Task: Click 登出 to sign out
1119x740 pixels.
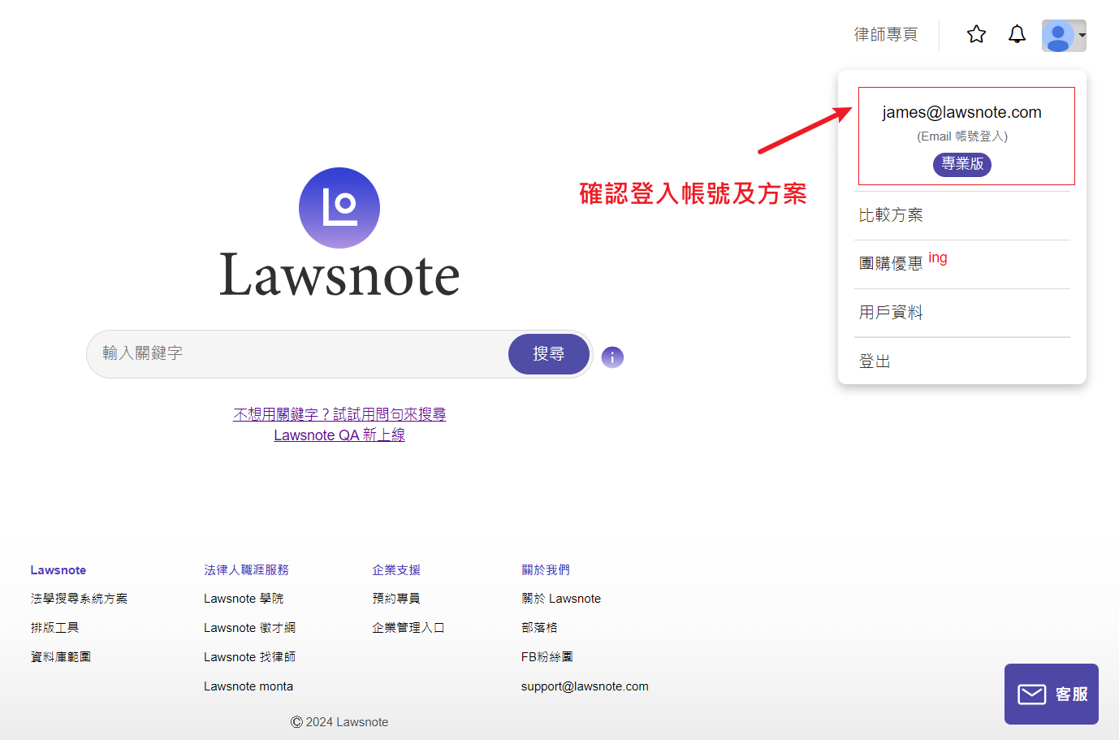Action: point(875,361)
